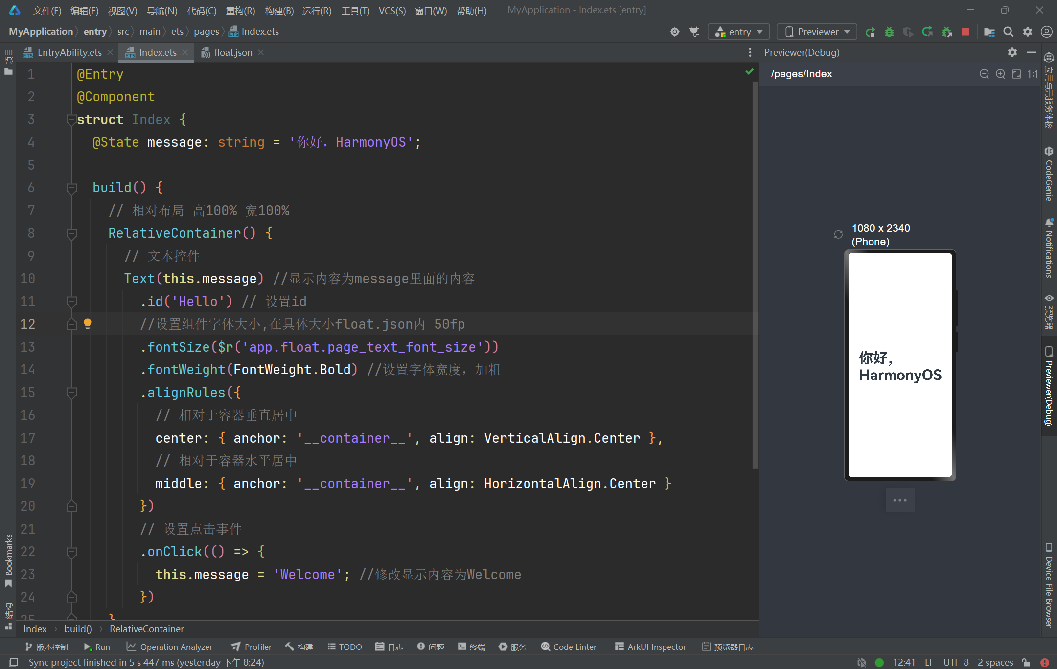1057x669 pixels.
Task: Open the VCS(S) menu
Action: (x=392, y=11)
